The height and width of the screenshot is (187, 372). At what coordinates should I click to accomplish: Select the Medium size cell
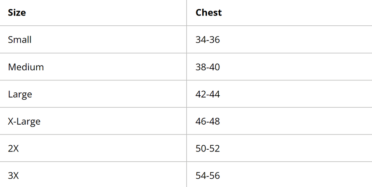click(x=26, y=67)
